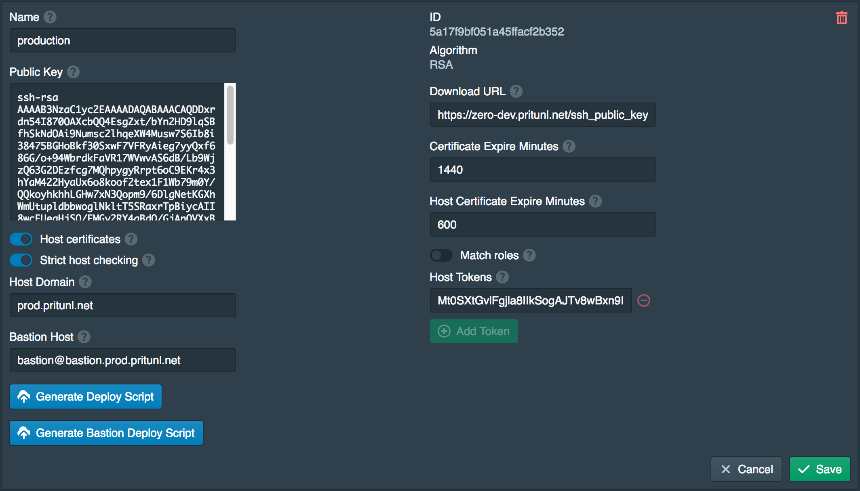
Task: Focus the Host Domain input field
Action: tap(122, 305)
